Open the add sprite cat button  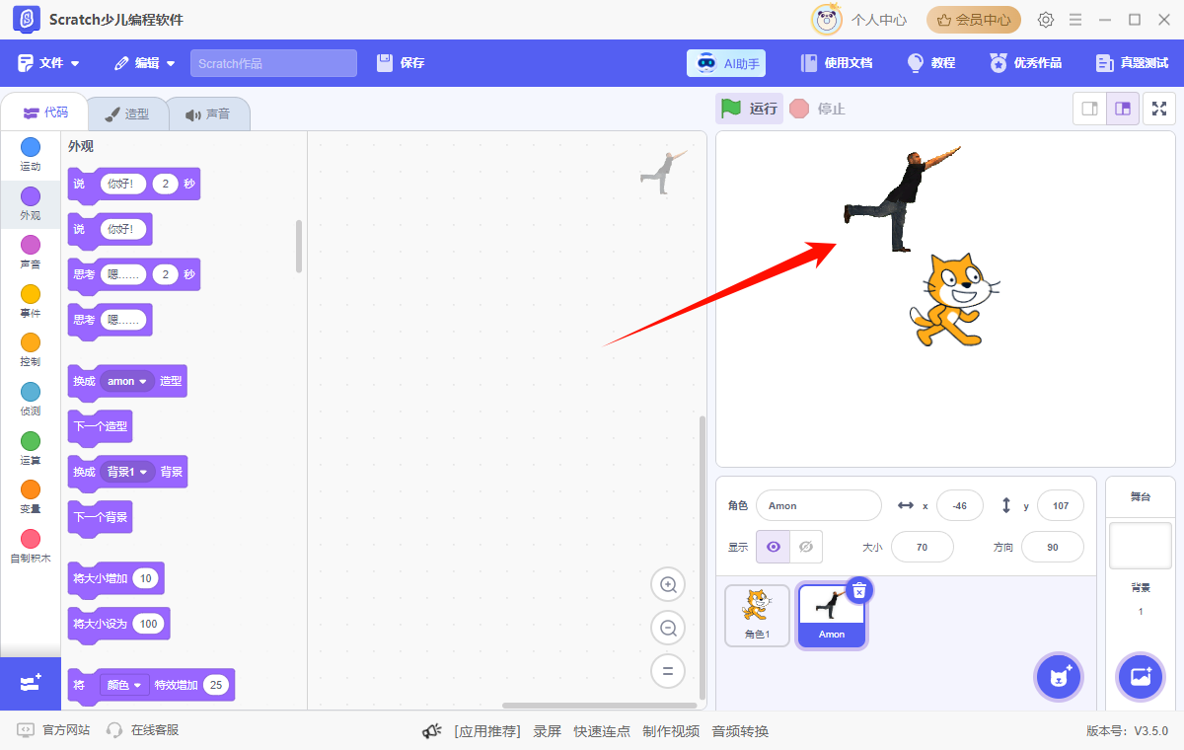(1059, 677)
